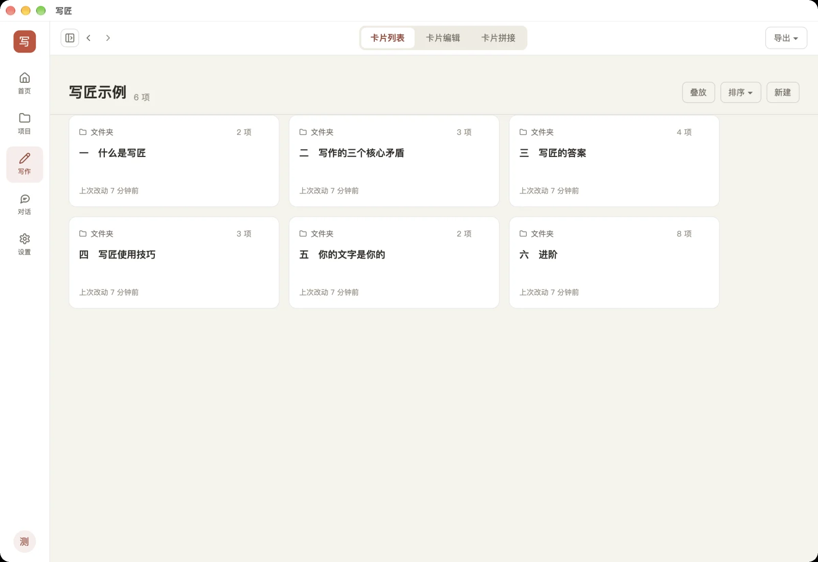Click folder icon on 你的文字是你的 card
This screenshot has width=818, height=562.
click(x=303, y=234)
